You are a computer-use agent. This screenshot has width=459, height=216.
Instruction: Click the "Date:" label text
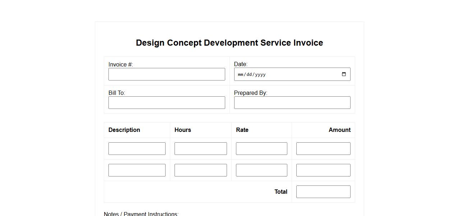pos(241,64)
